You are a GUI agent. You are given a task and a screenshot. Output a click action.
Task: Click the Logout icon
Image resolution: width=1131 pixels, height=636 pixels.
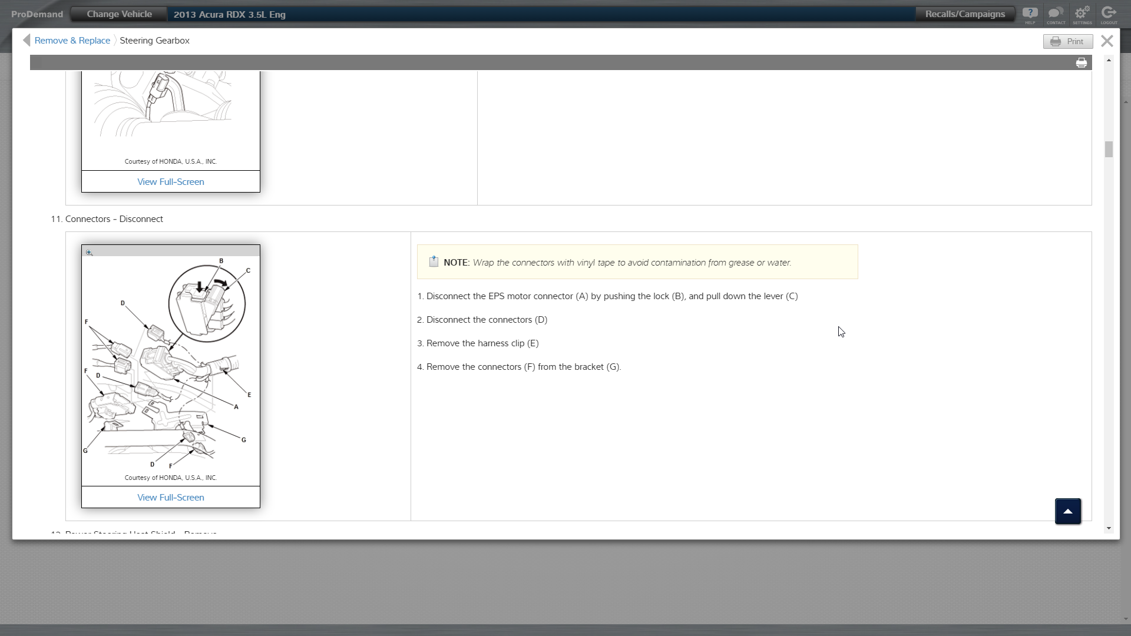tap(1109, 14)
